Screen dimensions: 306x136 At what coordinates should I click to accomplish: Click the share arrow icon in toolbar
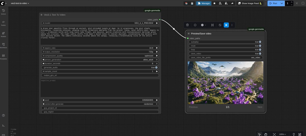click(x=232, y=3)
